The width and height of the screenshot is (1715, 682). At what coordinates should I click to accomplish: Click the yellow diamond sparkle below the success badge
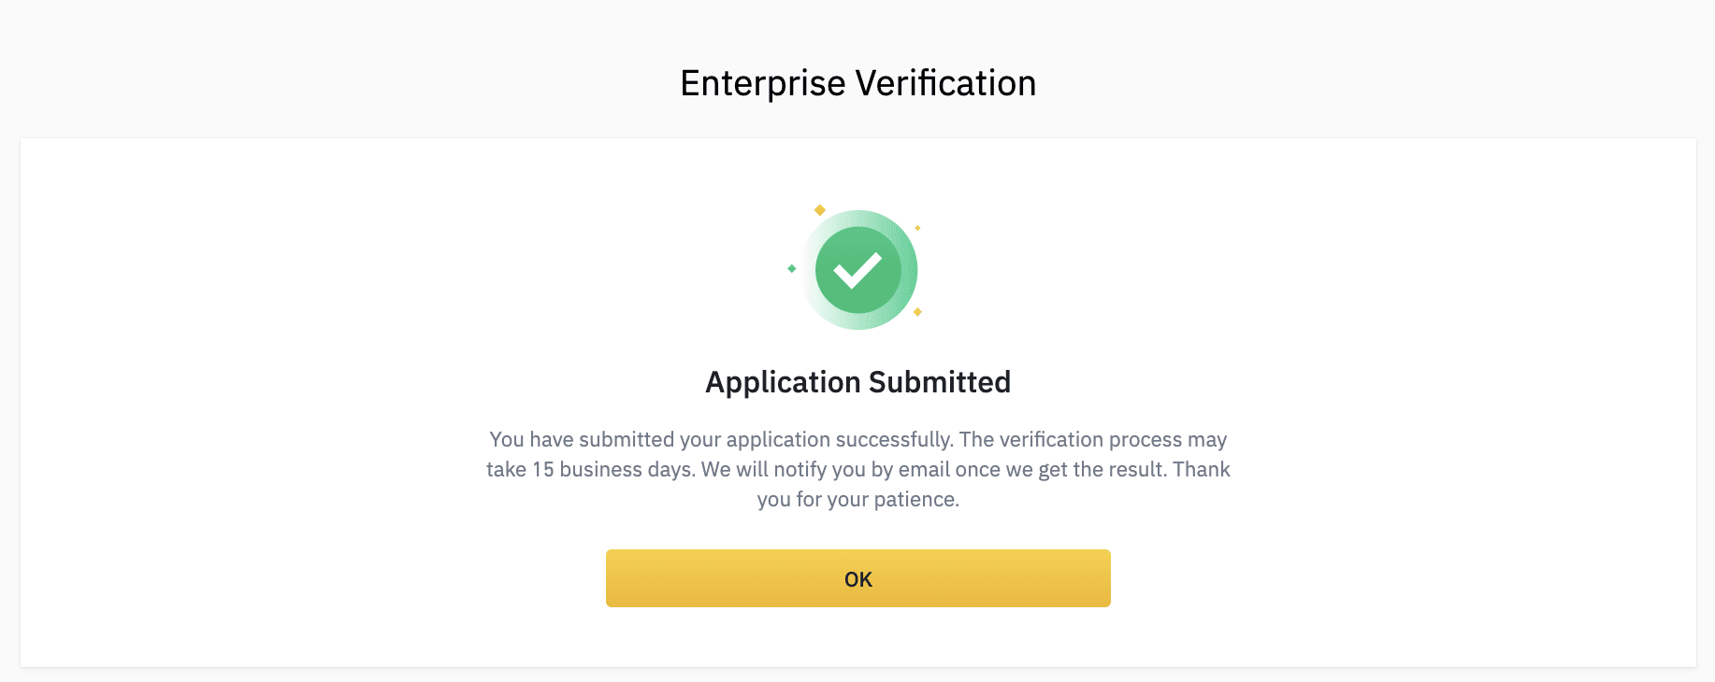(917, 312)
